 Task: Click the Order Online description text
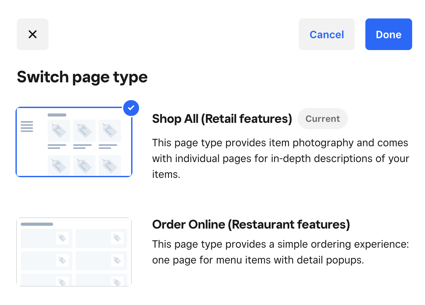click(x=281, y=252)
